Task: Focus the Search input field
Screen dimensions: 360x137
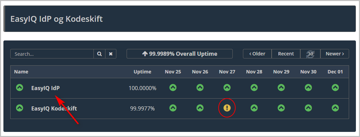Action: [52, 54]
